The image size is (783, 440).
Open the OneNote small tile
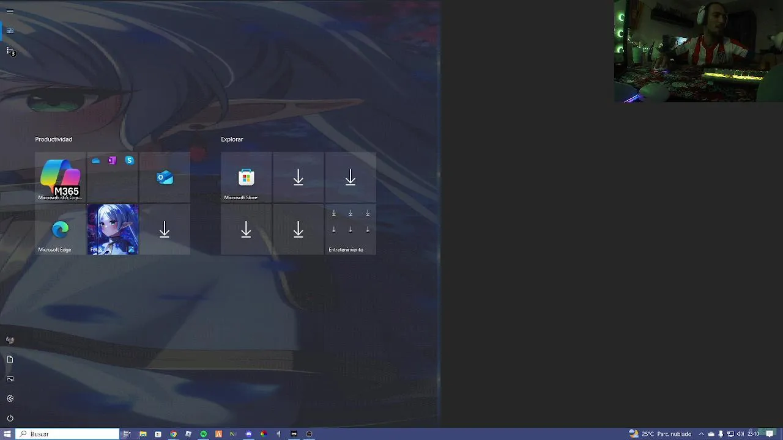tap(112, 160)
